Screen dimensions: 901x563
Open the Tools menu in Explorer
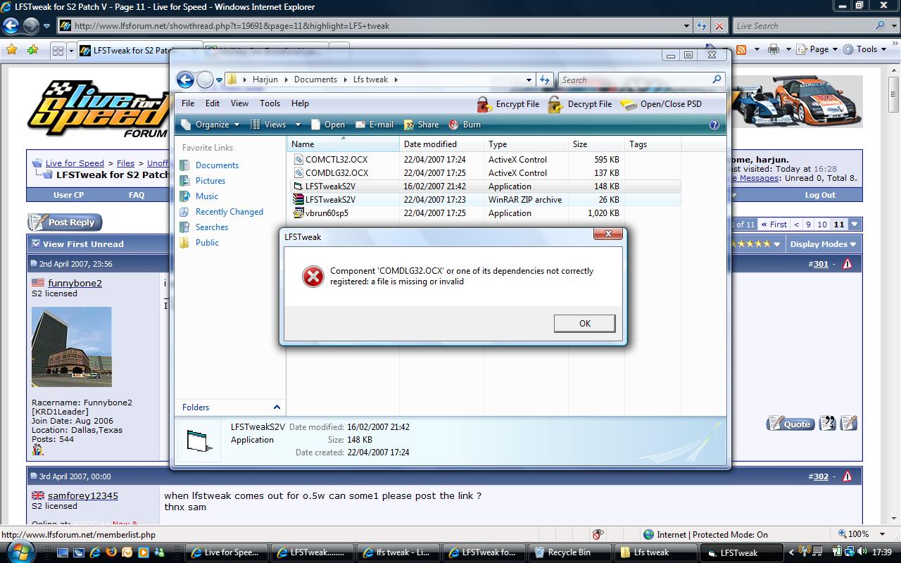click(x=270, y=103)
